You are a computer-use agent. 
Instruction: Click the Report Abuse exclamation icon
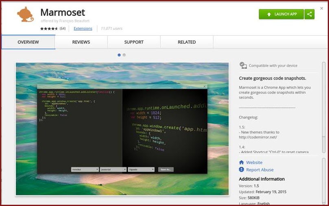coord(242,170)
